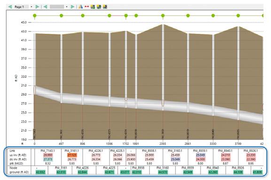Select pfc value 8.95

(x=251, y=163)
